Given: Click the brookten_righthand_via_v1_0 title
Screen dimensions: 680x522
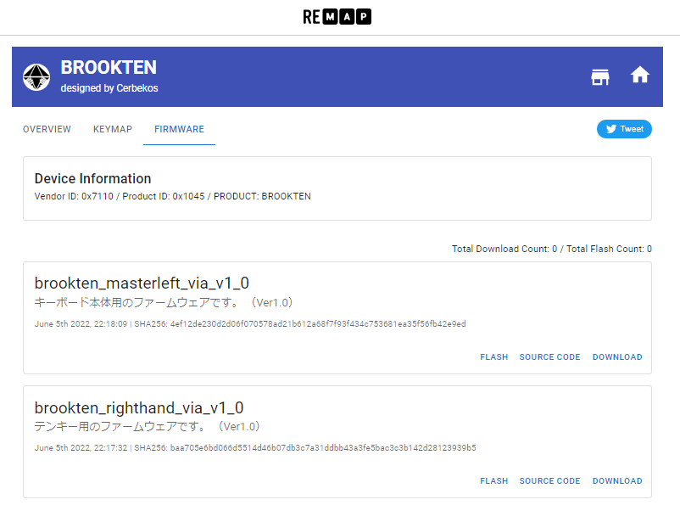Looking at the screenshot, I should tap(139, 407).
